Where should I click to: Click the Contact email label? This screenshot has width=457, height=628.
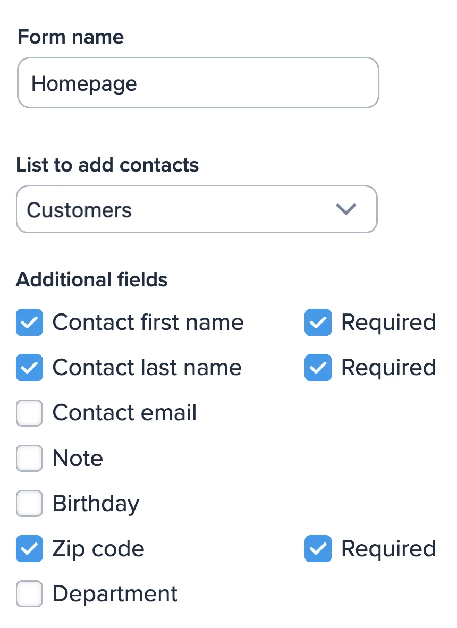[124, 413]
